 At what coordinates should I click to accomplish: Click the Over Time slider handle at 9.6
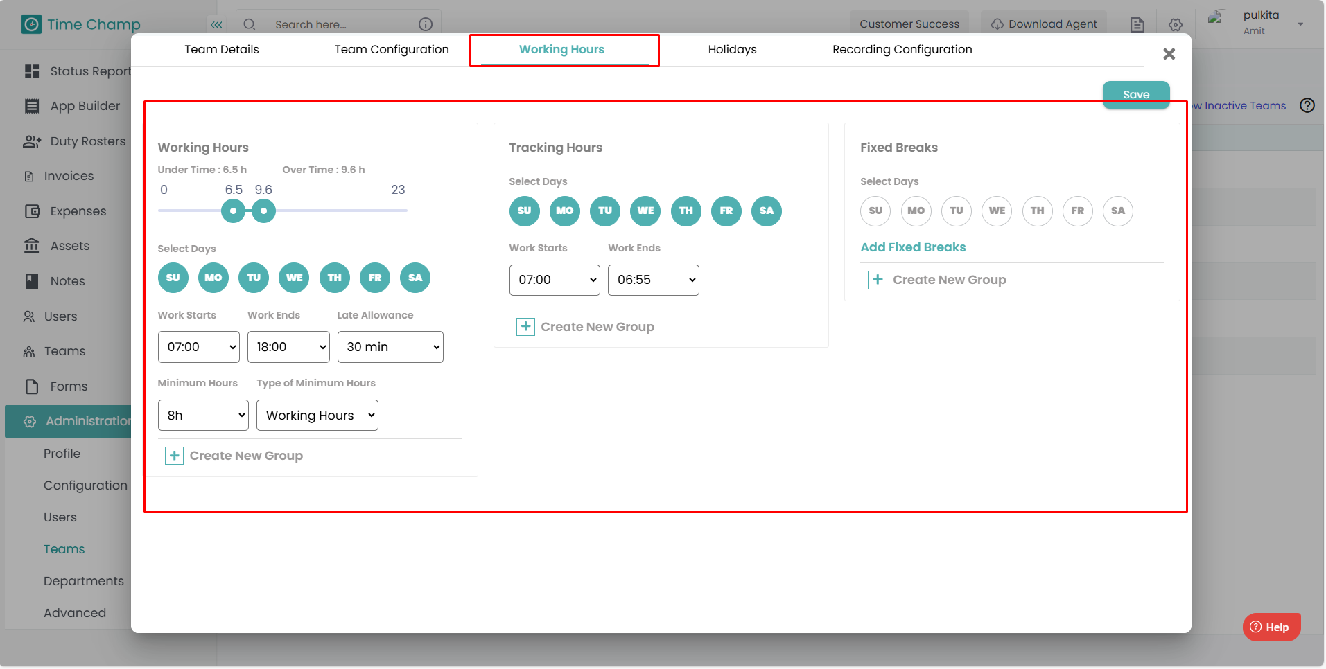pos(263,211)
